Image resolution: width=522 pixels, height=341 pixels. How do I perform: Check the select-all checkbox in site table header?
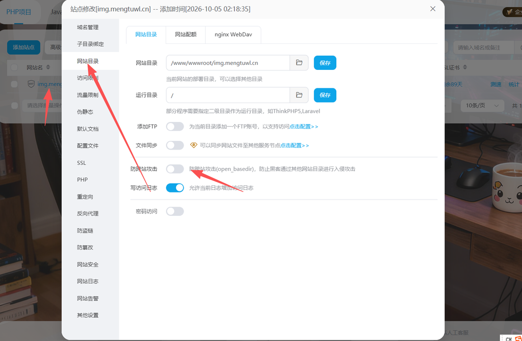tap(14, 67)
